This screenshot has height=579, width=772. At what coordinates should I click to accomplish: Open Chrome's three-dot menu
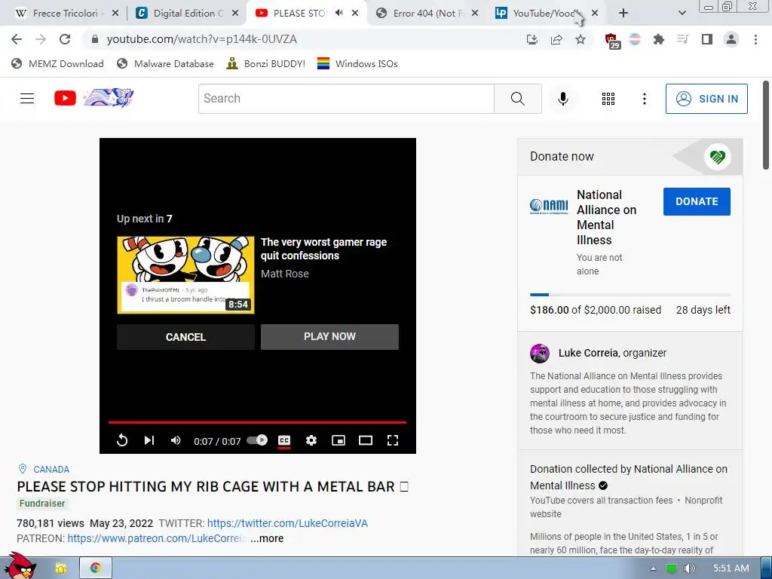pos(755,39)
